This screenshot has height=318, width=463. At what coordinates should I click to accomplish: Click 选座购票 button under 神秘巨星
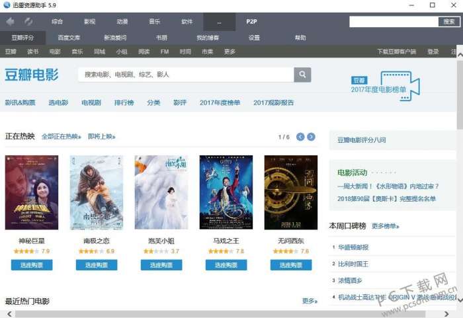(32, 265)
